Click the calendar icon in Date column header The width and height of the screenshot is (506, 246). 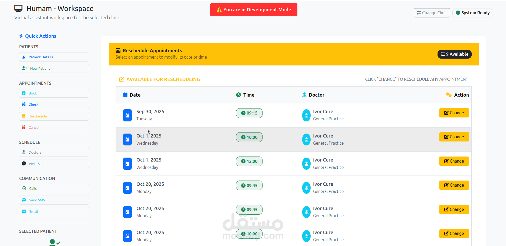[x=125, y=95]
